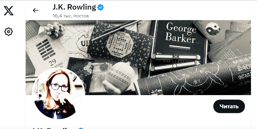Open the X logo home icon

tap(8, 11)
